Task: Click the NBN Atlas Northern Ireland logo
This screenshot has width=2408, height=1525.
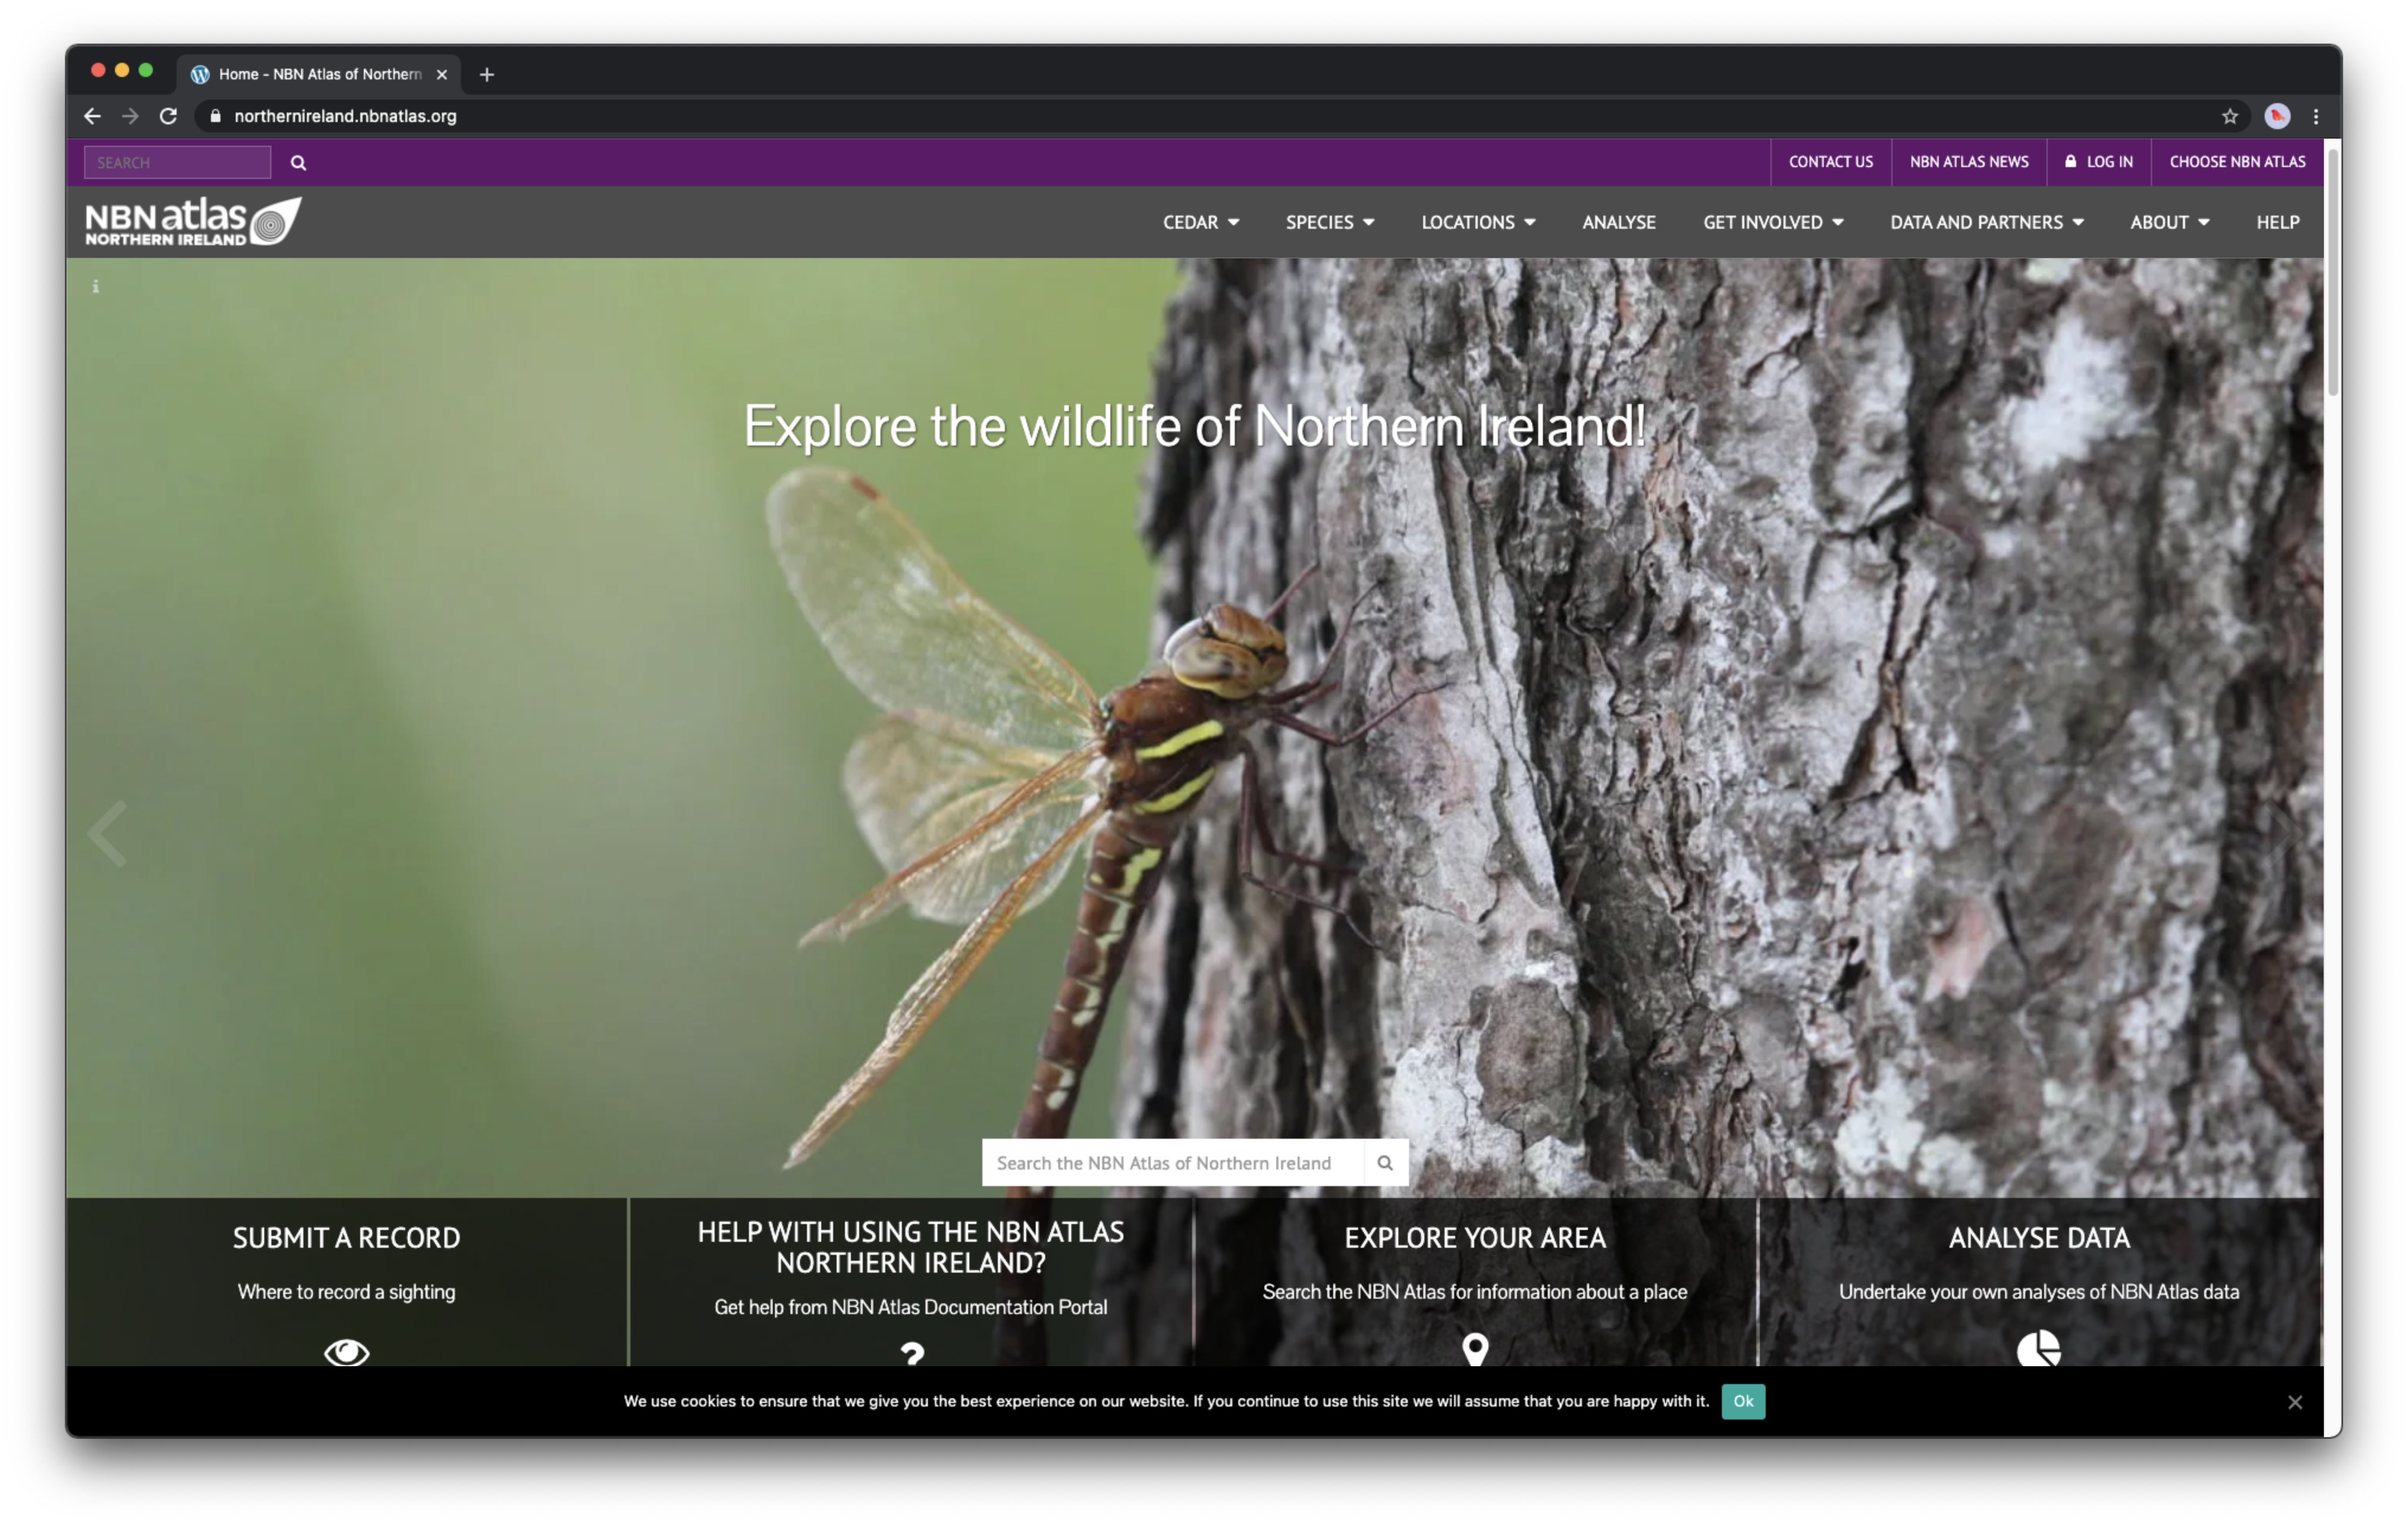Action: coord(193,221)
